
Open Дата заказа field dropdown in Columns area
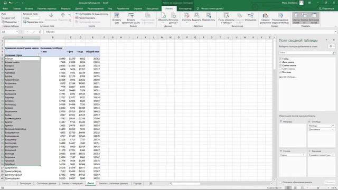pos(333,129)
